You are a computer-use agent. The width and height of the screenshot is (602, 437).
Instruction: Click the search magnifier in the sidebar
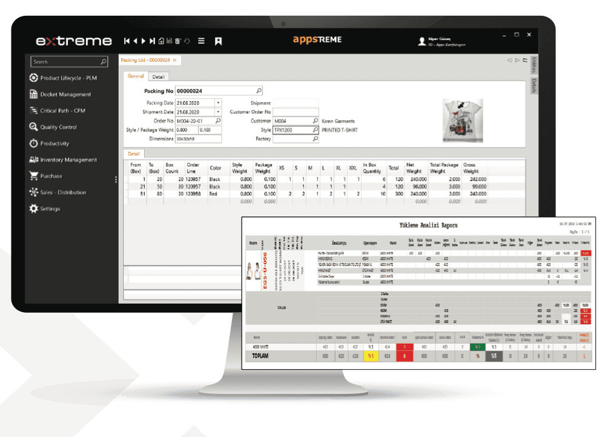(104, 61)
